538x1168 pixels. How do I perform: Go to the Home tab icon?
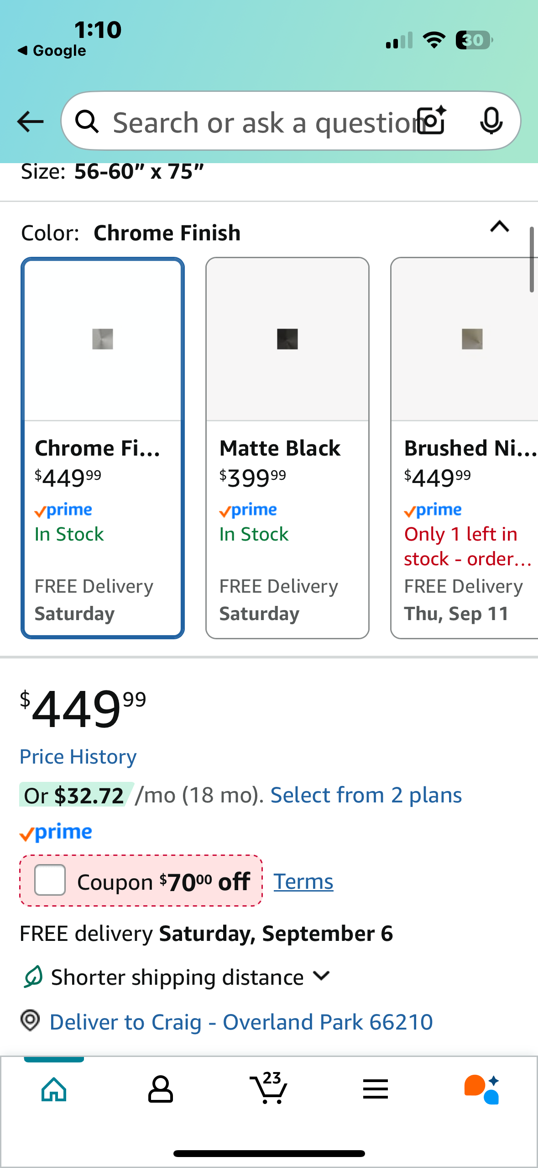pos(54,1089)
